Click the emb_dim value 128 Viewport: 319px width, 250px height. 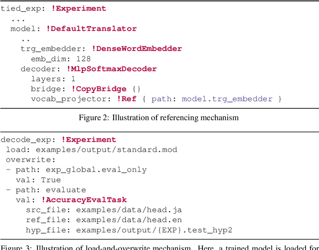pos(83,59)
